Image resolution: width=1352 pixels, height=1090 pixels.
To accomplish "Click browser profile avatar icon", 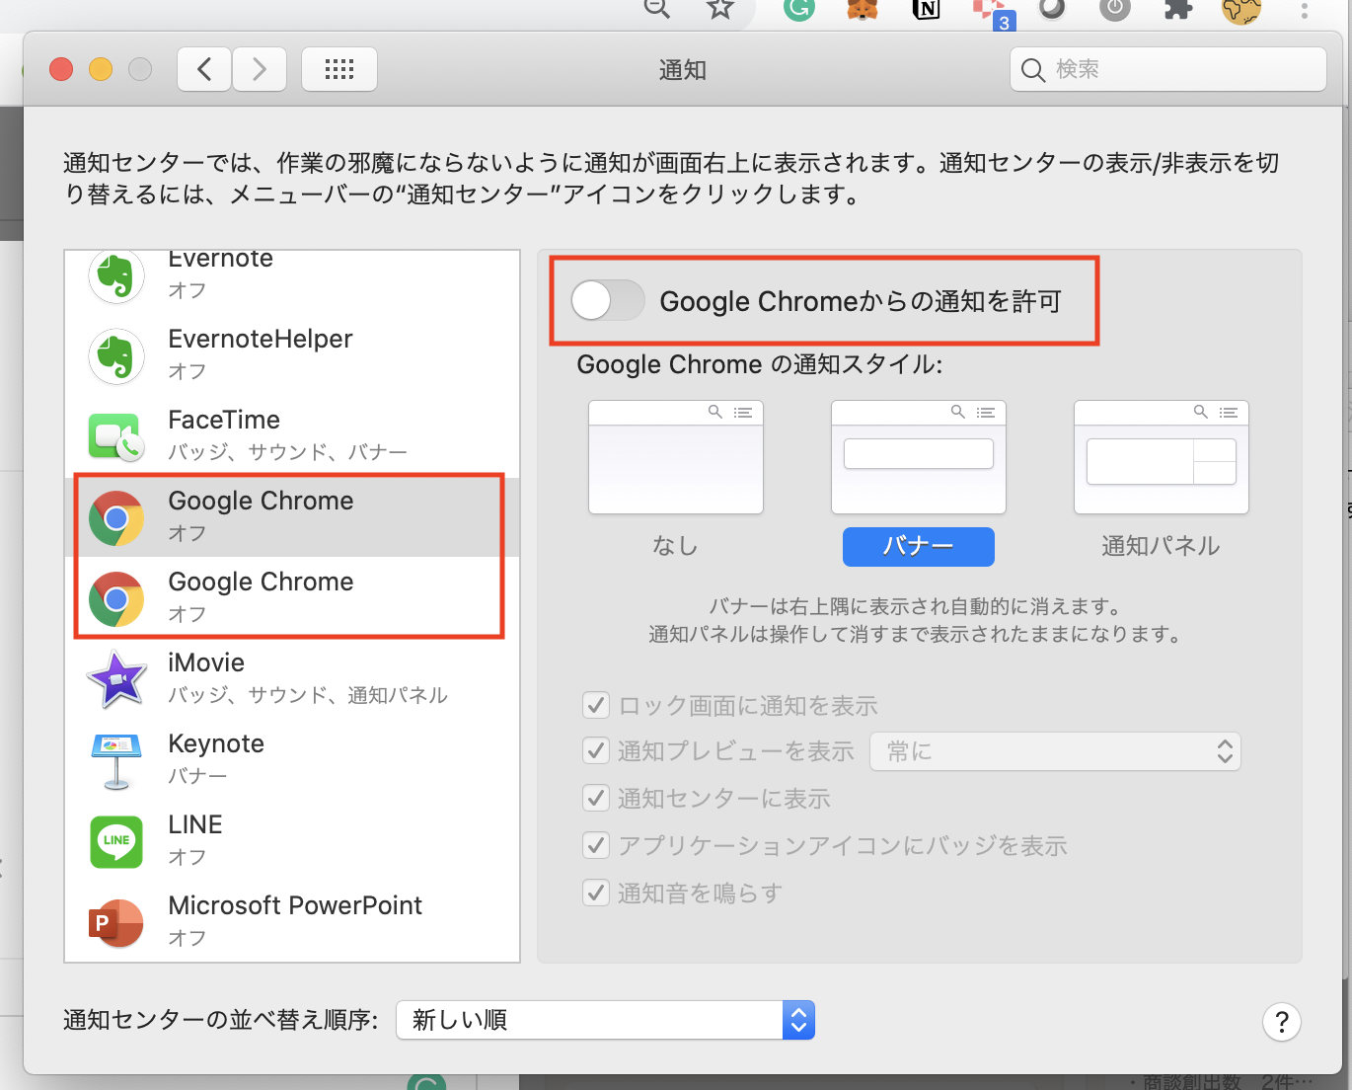I will (x=1240, y=9).
